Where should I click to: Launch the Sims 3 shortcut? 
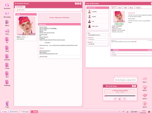[145, 97]
